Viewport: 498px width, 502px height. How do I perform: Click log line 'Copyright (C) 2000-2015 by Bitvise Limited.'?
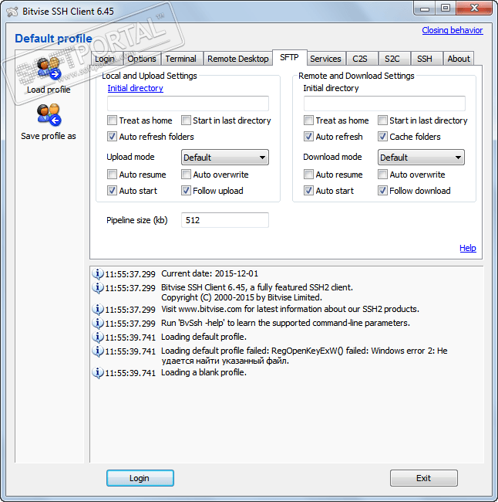241,297
